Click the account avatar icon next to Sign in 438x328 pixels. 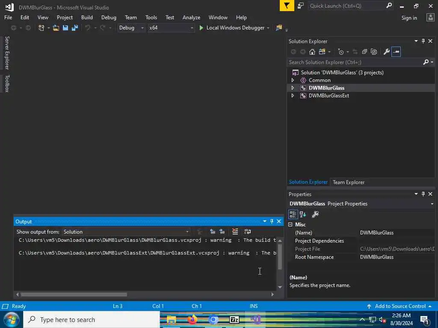click(430, 18)
